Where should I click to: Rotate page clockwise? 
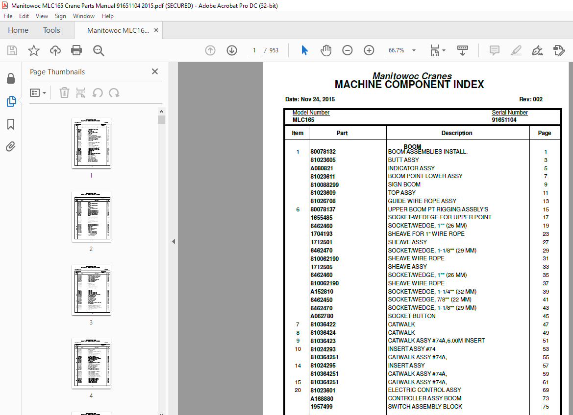point(114,92)
